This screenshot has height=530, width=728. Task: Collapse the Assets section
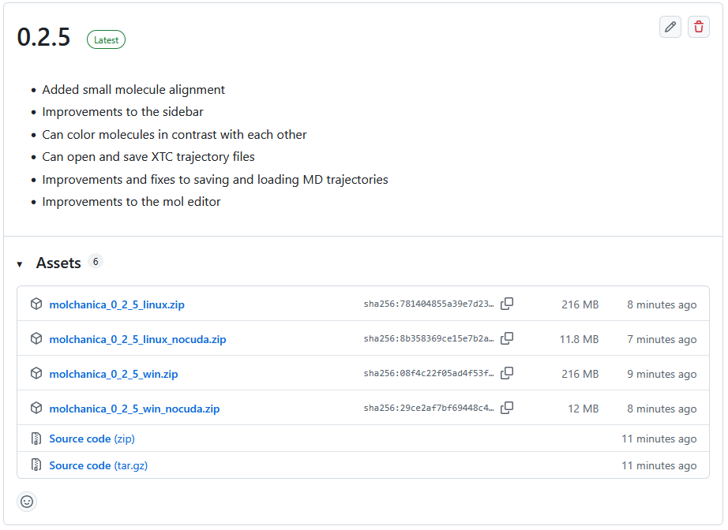pos(19,262)
